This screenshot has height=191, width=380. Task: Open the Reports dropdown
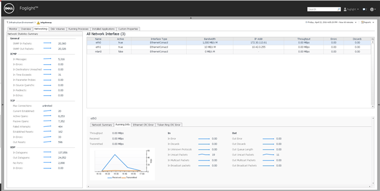[x=367, y=22]
